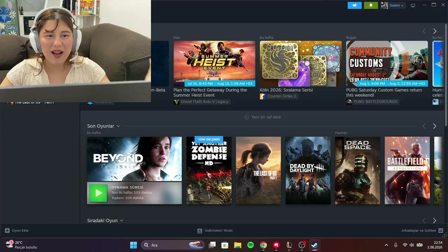Click the PUBG game icon

point(349,102)
